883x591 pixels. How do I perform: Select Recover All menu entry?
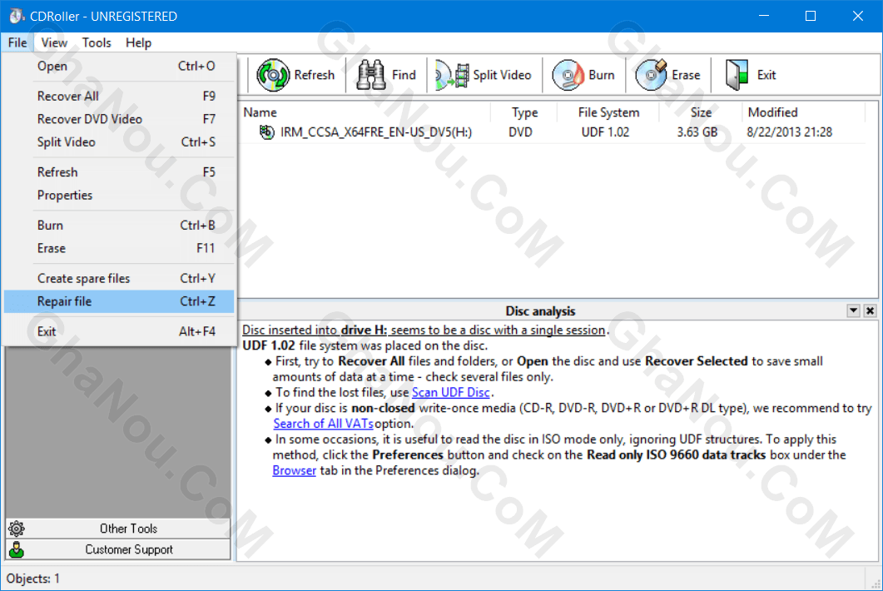tap(119, 97)
